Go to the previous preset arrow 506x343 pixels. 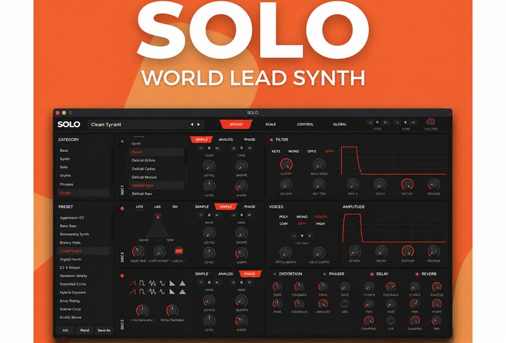tap(192, 124)
